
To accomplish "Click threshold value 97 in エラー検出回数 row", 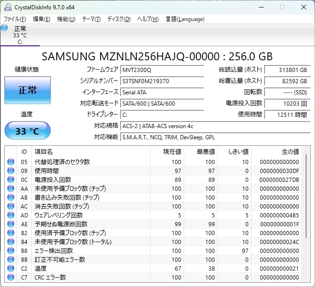I will 245,251.
